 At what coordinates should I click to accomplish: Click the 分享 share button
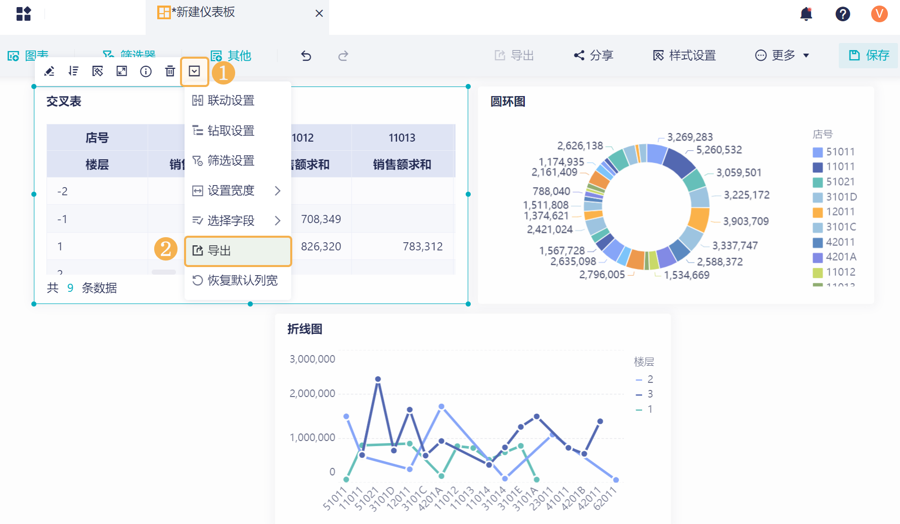[594, 55]
